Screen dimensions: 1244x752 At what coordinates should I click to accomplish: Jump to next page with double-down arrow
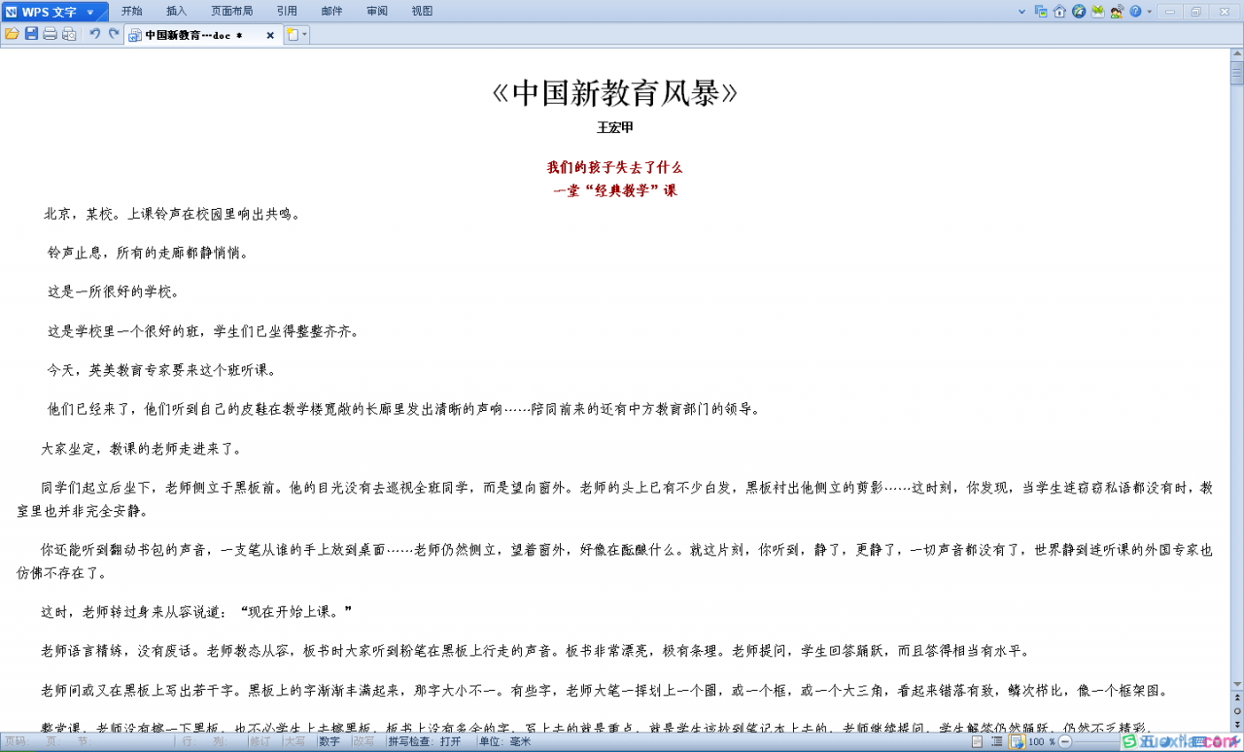pyautogui.click(x=1236, y=724)
